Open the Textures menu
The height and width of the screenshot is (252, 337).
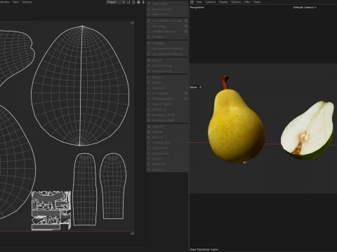(27, 2)
